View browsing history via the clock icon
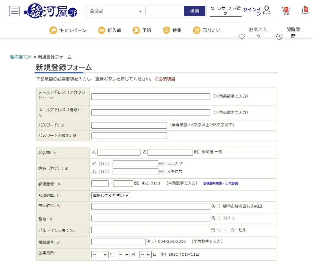Screen dimensions: 313x264 [x=279, y=37]
